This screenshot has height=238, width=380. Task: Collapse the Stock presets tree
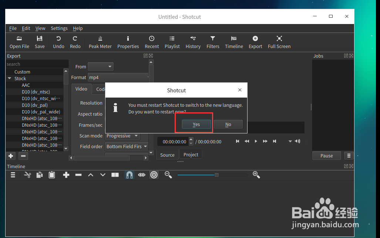coord(10,78)
